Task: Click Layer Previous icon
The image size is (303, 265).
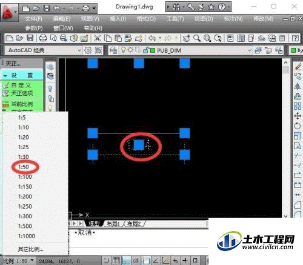Action: (268, 50)
